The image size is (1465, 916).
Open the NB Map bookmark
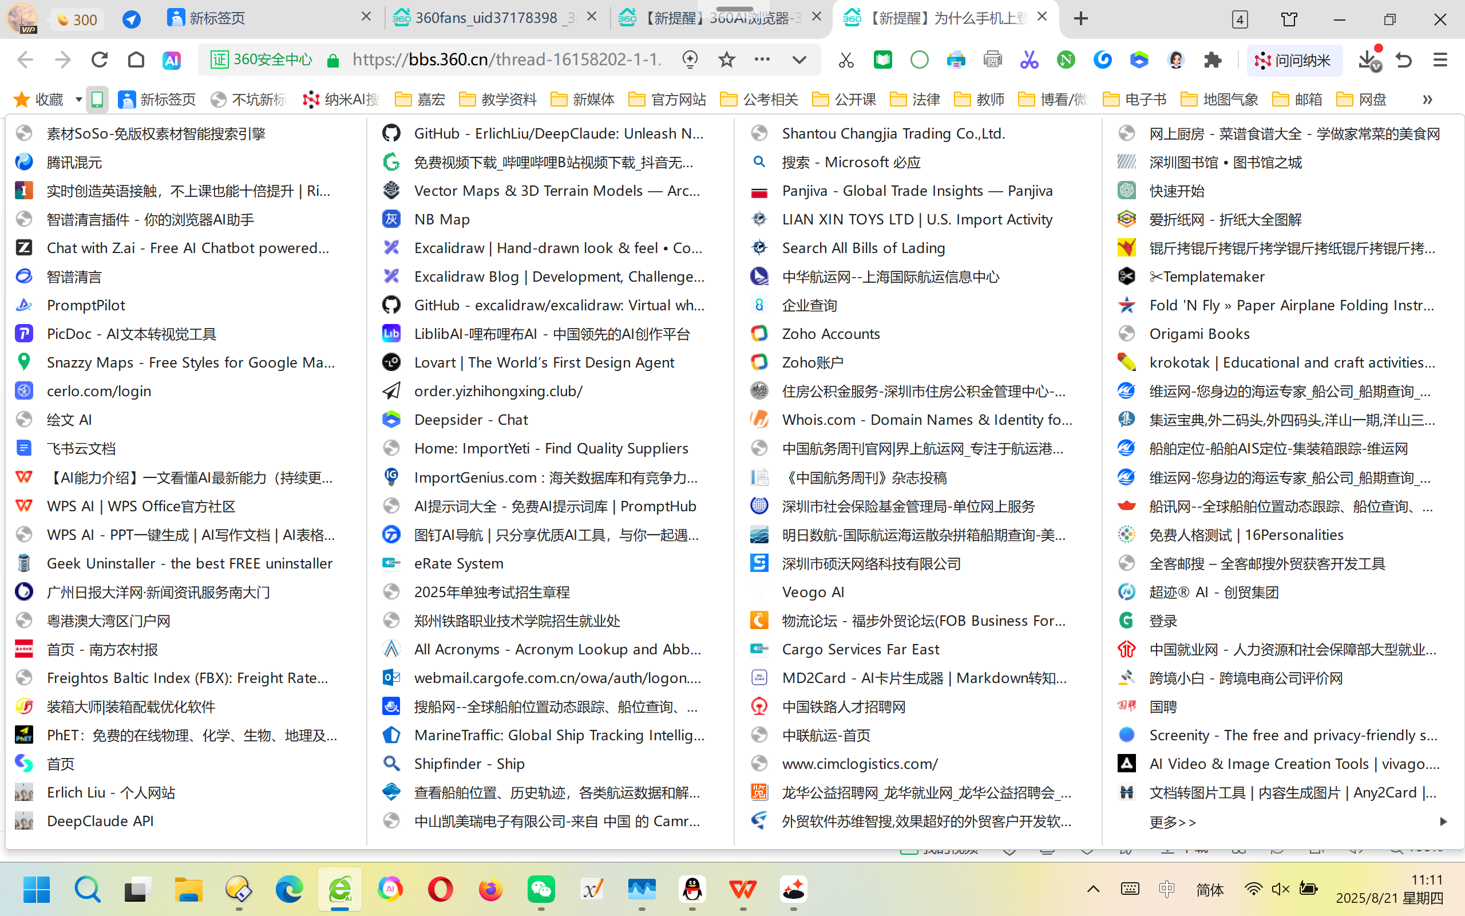550,219
